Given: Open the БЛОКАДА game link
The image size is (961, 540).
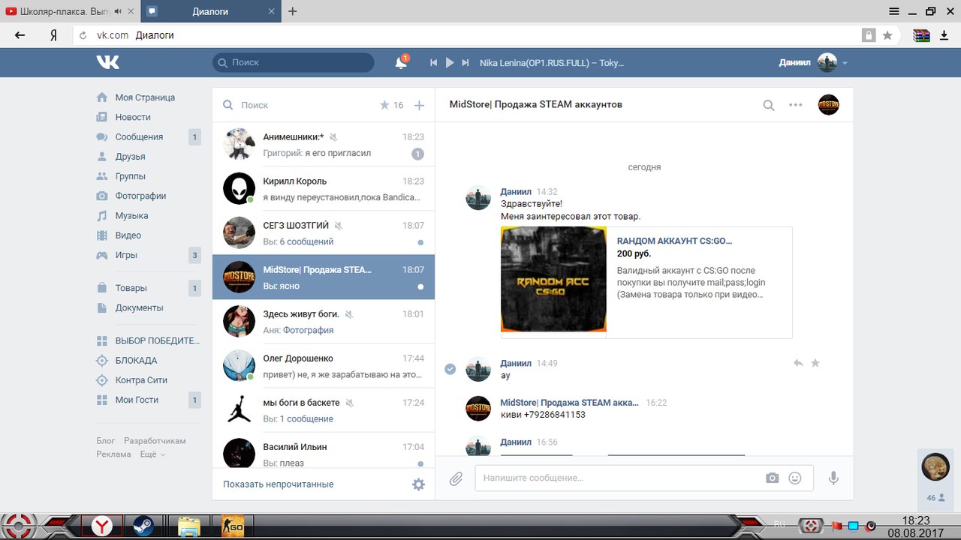Looking at the screenshot, I should pos(136,361).
